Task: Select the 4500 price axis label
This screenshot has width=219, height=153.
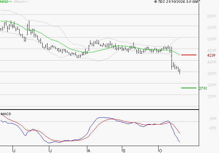Action: pyautogui.click(x=212, y=50)
